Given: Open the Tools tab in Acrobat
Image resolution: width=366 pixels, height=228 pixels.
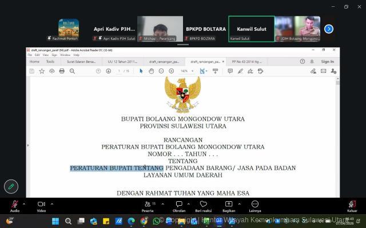Looking at the screenshot, I should pos(50,62).
